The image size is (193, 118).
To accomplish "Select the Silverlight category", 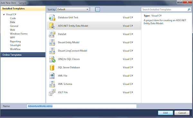I will 15,45.
